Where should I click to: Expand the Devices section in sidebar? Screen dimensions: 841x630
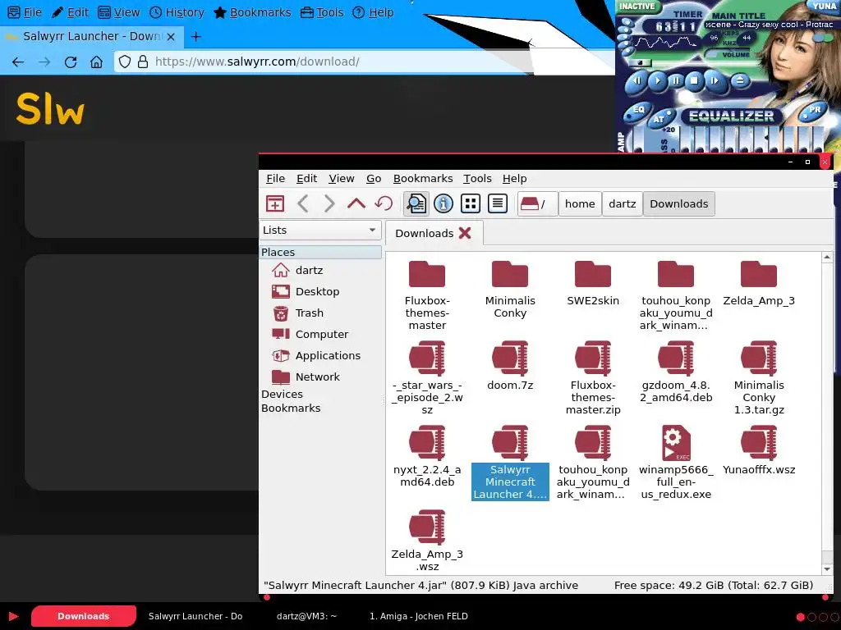pos(283,395)
